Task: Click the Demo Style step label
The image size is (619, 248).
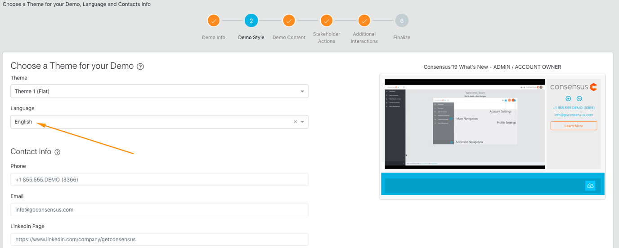Action: [251, 37]
